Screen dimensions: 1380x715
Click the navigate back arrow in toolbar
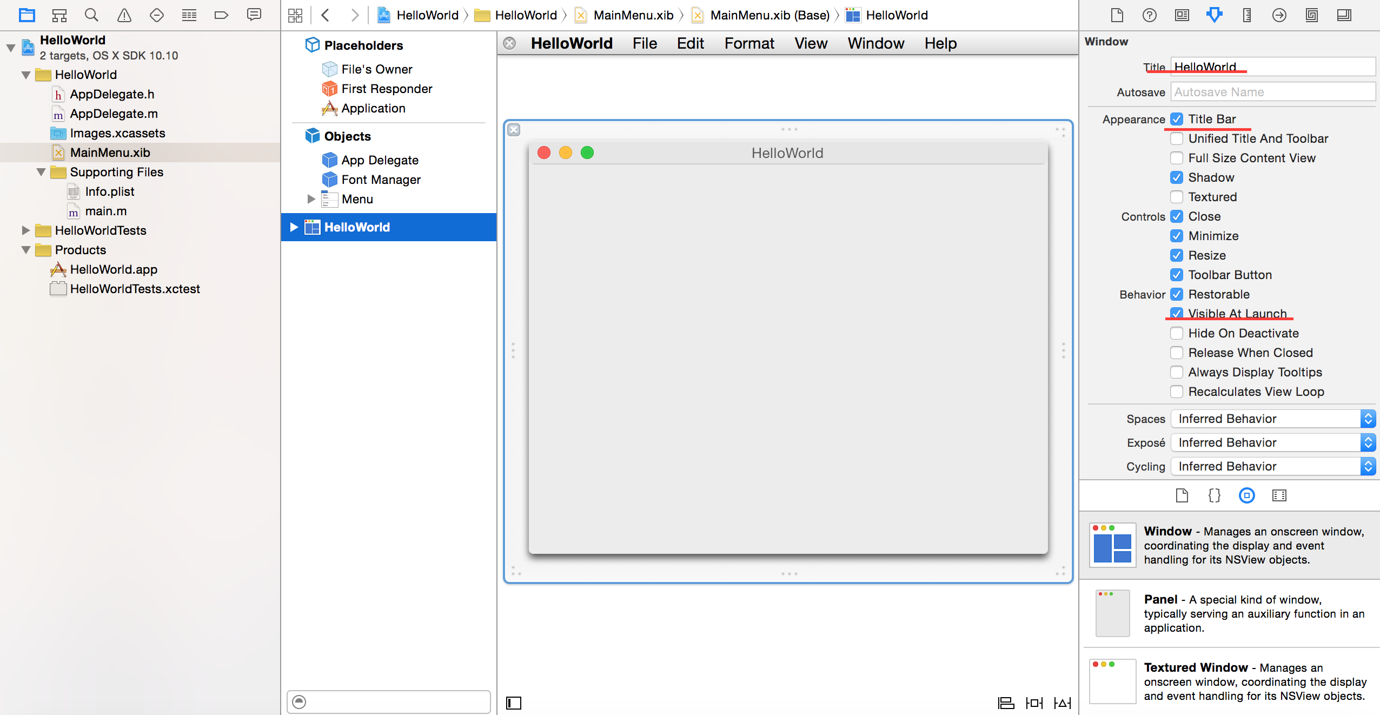tap(326, 15)
